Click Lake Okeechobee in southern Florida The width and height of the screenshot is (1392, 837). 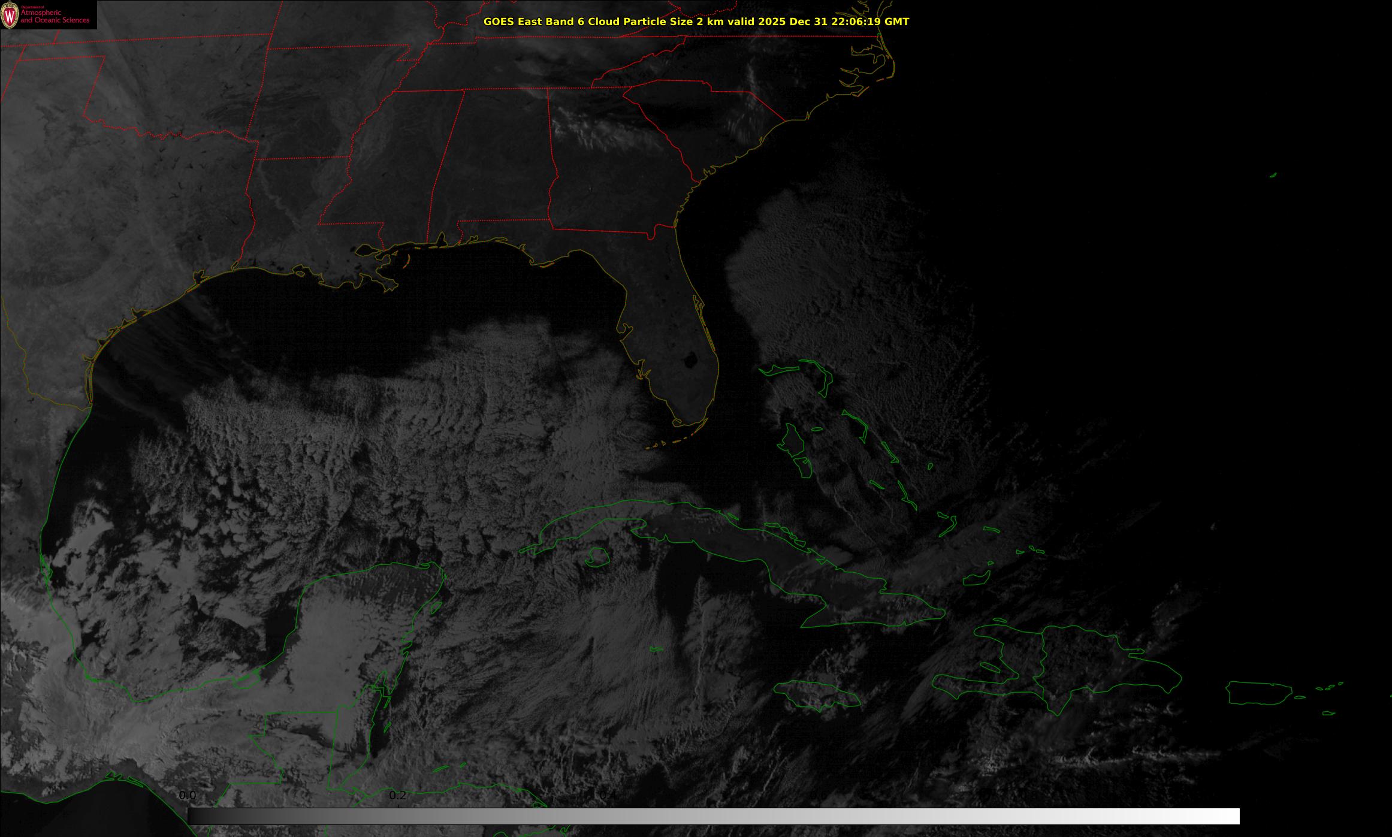pyautogui.click(x=690, y=360)
